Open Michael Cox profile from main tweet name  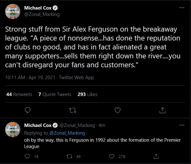point(38,8)
